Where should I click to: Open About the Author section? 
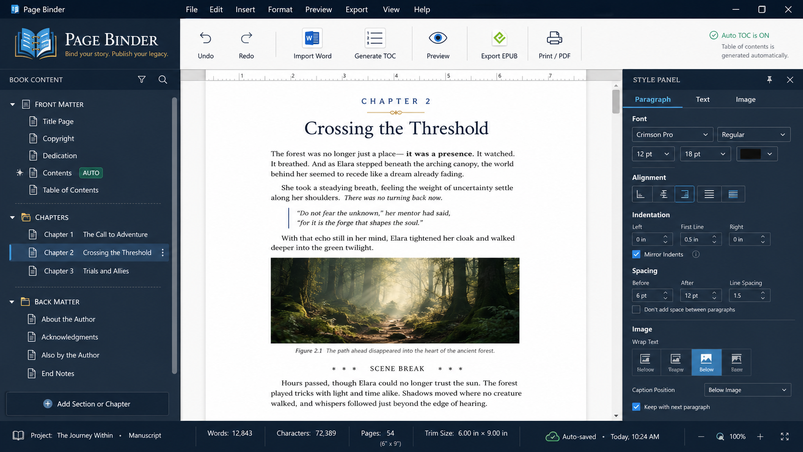(x=68, y=319)
